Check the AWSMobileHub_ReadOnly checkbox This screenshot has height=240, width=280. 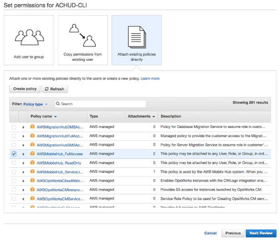tap(14, 163)
